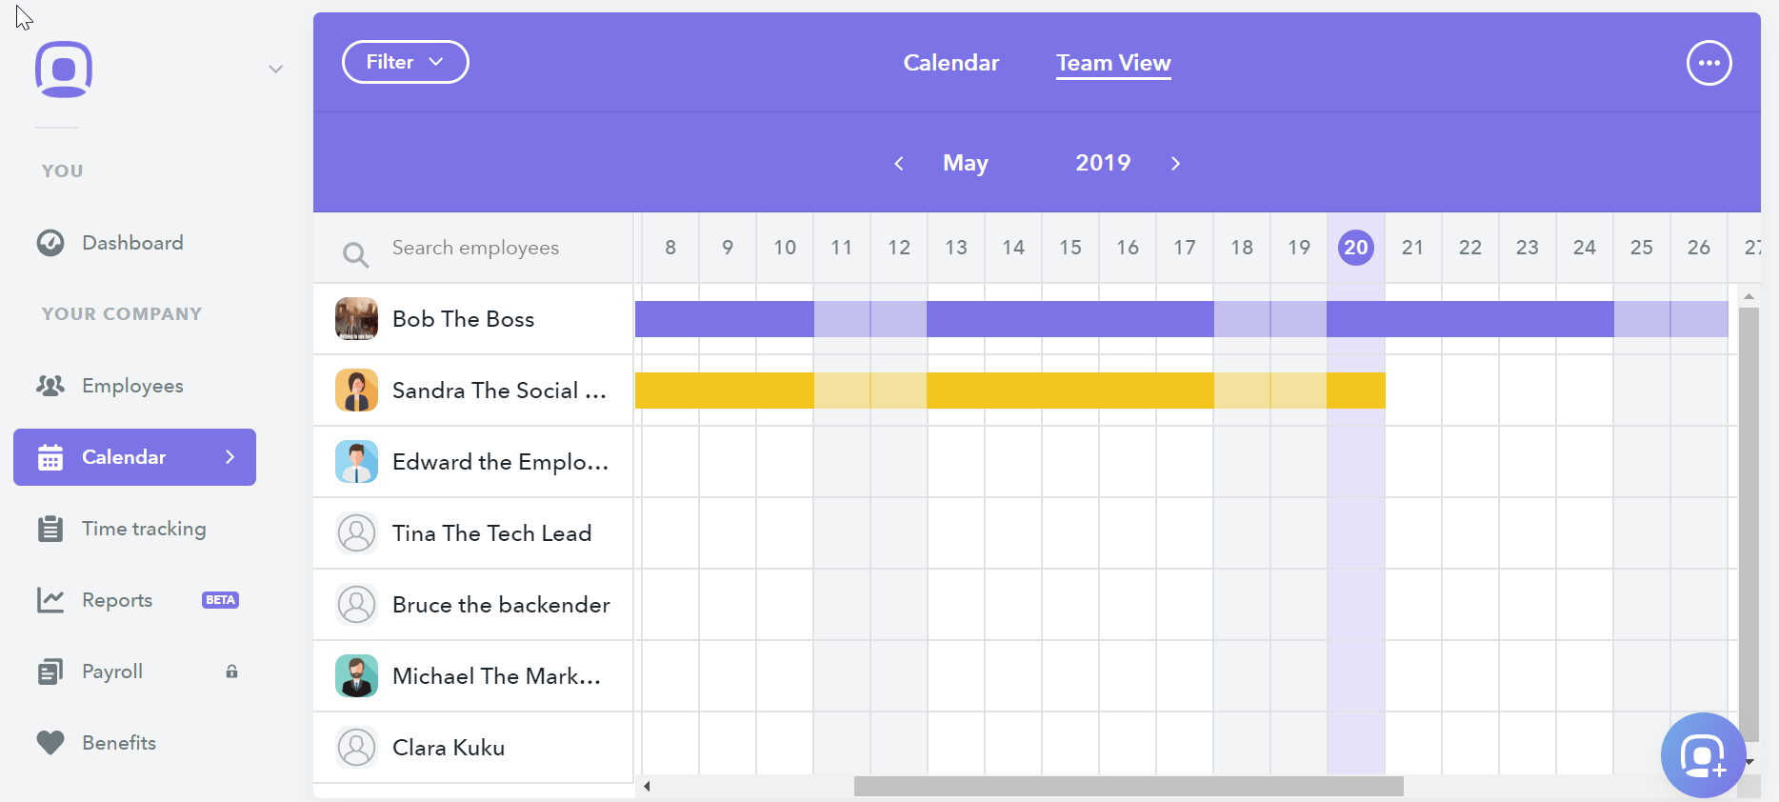Click the search magnifier icon

point(355,254)
